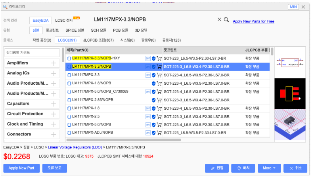Click the shield icon in LM1117MPX-2.5 row
The width and height of the screenshot is (314, 177).
pos(153,116)
